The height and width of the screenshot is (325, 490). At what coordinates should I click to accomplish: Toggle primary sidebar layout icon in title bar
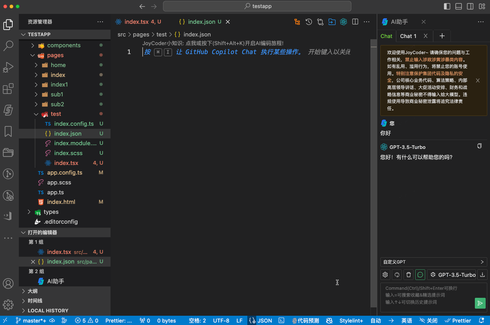pos(447,6)
